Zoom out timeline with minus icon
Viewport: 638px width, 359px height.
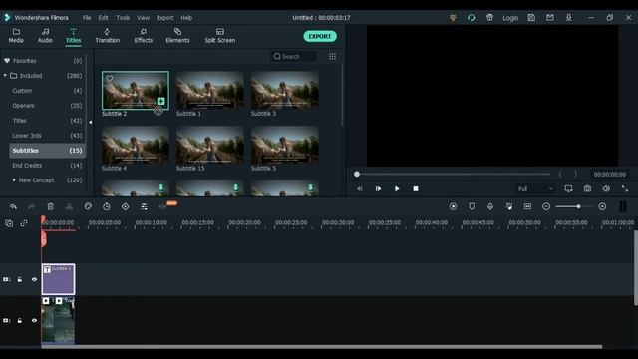[x=546, y=206]
